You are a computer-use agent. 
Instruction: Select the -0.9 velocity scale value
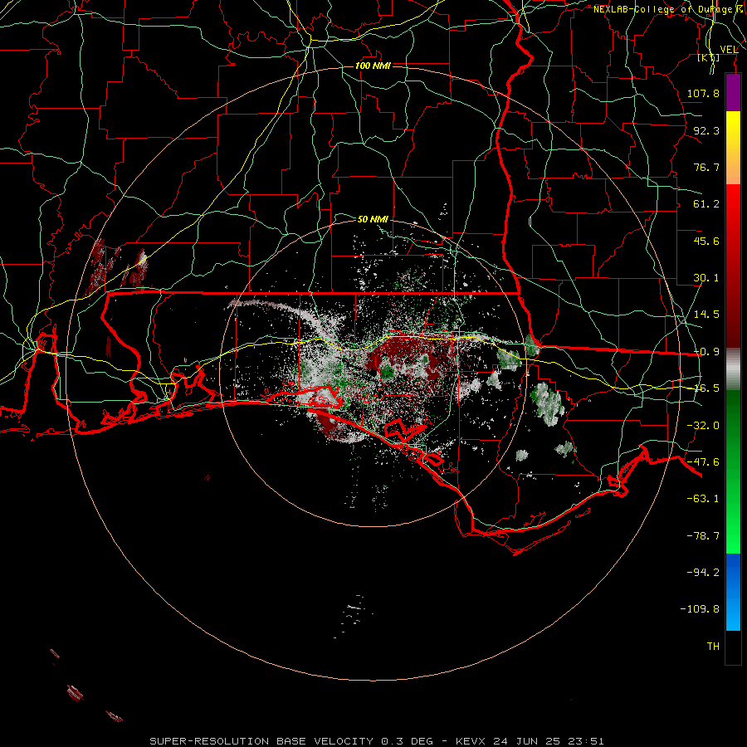tap(706, 352)
